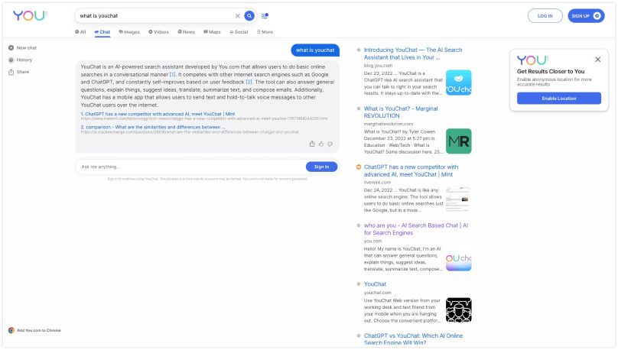This screenshot has width=618, height=350.
Task: Switch to the Images tab
Action: point(128,32)
